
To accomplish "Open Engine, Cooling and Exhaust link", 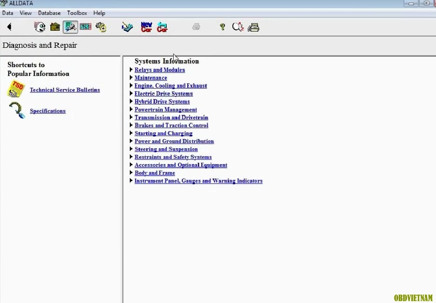I will (171, 86).
